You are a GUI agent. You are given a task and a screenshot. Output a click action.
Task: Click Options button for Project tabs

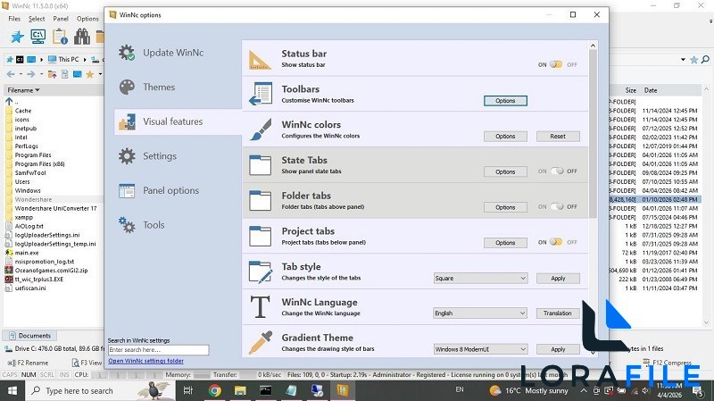505,243
